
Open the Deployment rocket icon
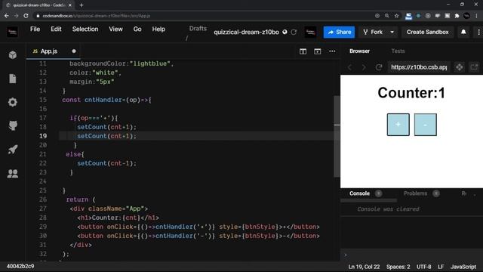(x=13, y=150)
